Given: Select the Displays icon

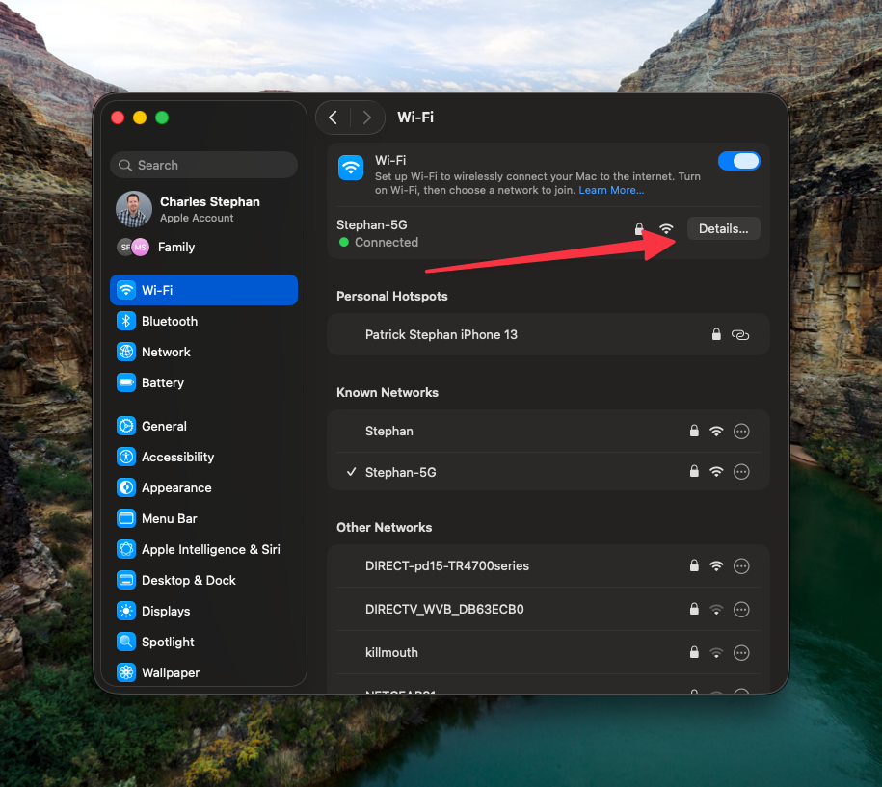Looking at the screenshot, I should click(x=126, y=611).
